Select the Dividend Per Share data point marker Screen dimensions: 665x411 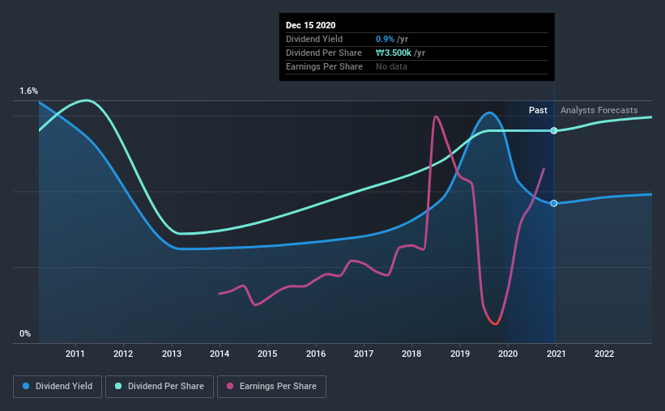[554, 130]
